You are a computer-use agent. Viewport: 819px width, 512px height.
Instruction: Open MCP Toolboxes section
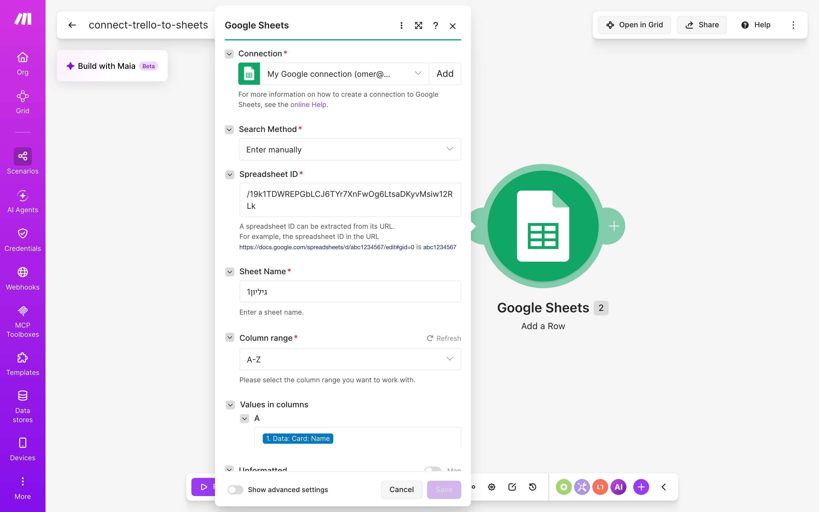23,322
